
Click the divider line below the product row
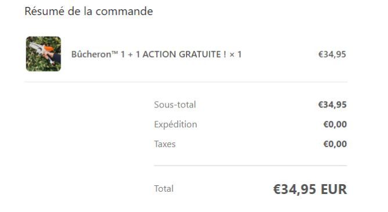tap(186, 82)
